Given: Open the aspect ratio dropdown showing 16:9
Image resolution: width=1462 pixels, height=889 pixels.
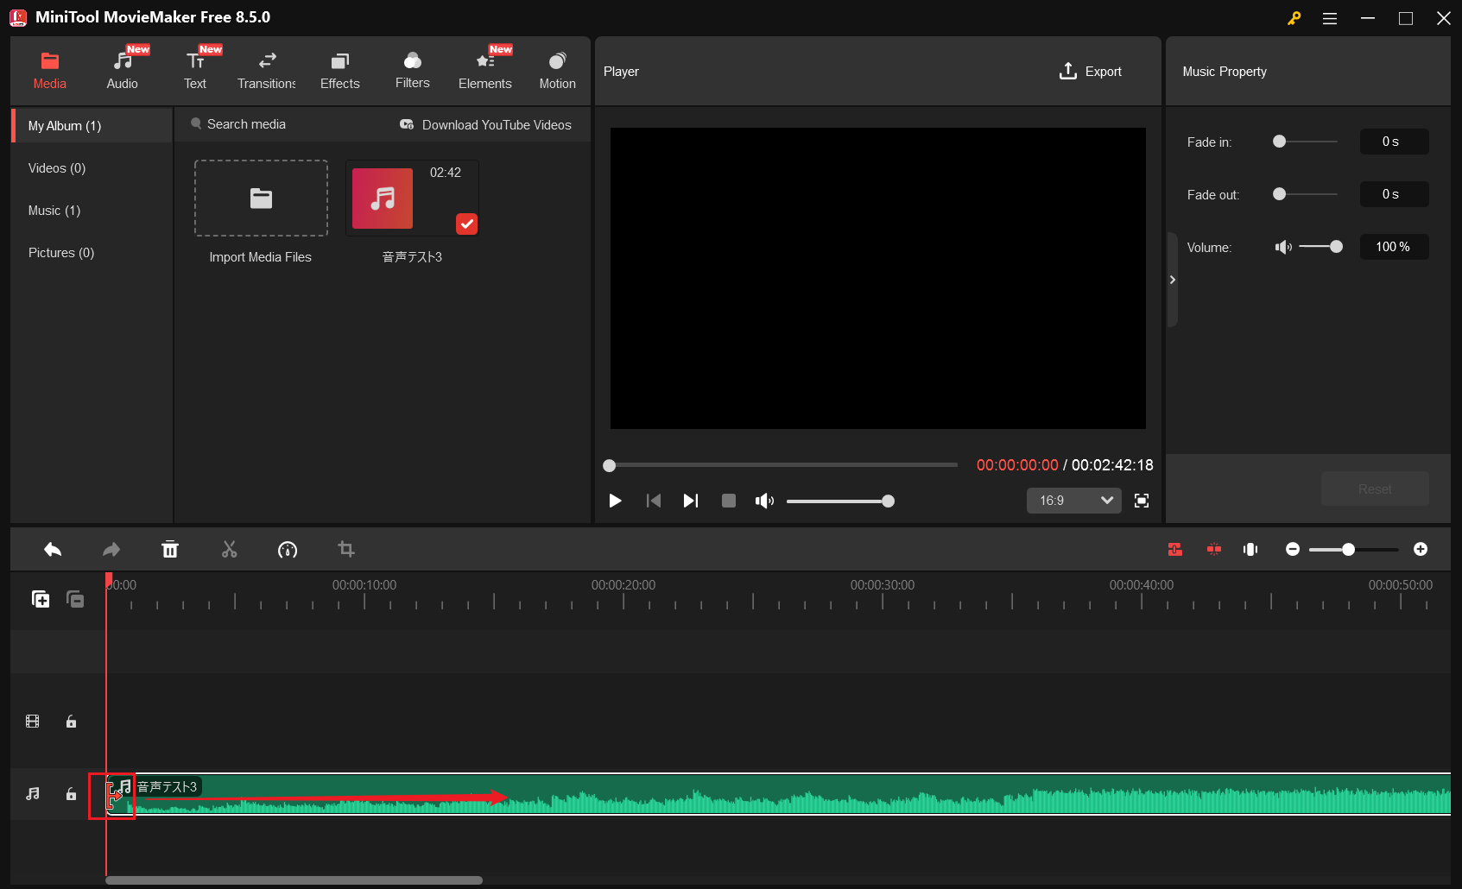Looking at the screenshot, I should pyautogui.click(x=1073, y=501).
